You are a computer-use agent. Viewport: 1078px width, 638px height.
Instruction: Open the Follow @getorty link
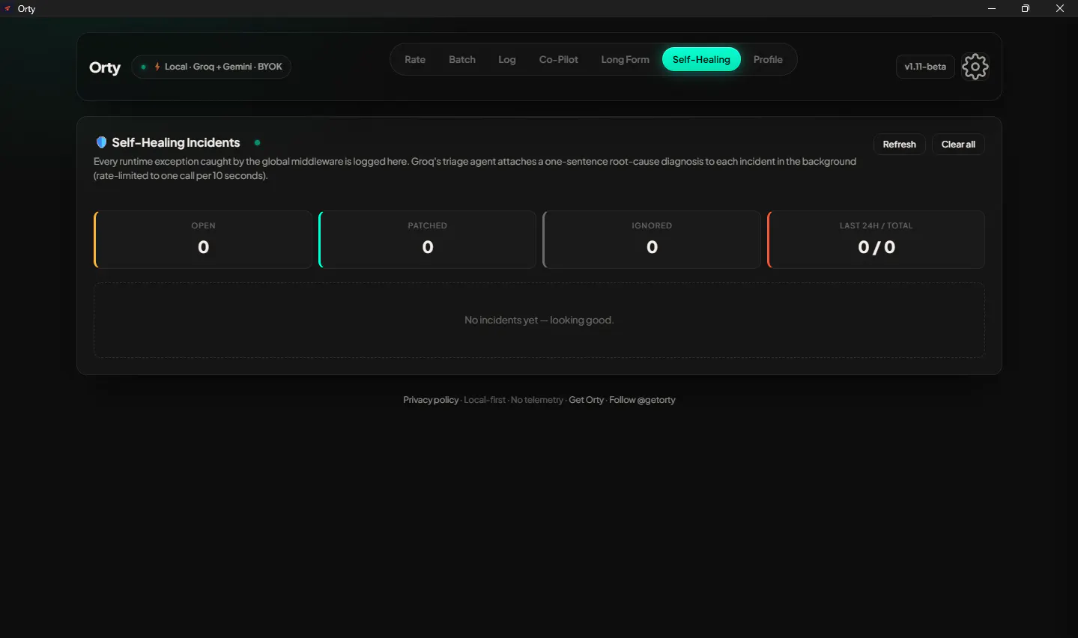pyautogui.click(x=642, y=400)
